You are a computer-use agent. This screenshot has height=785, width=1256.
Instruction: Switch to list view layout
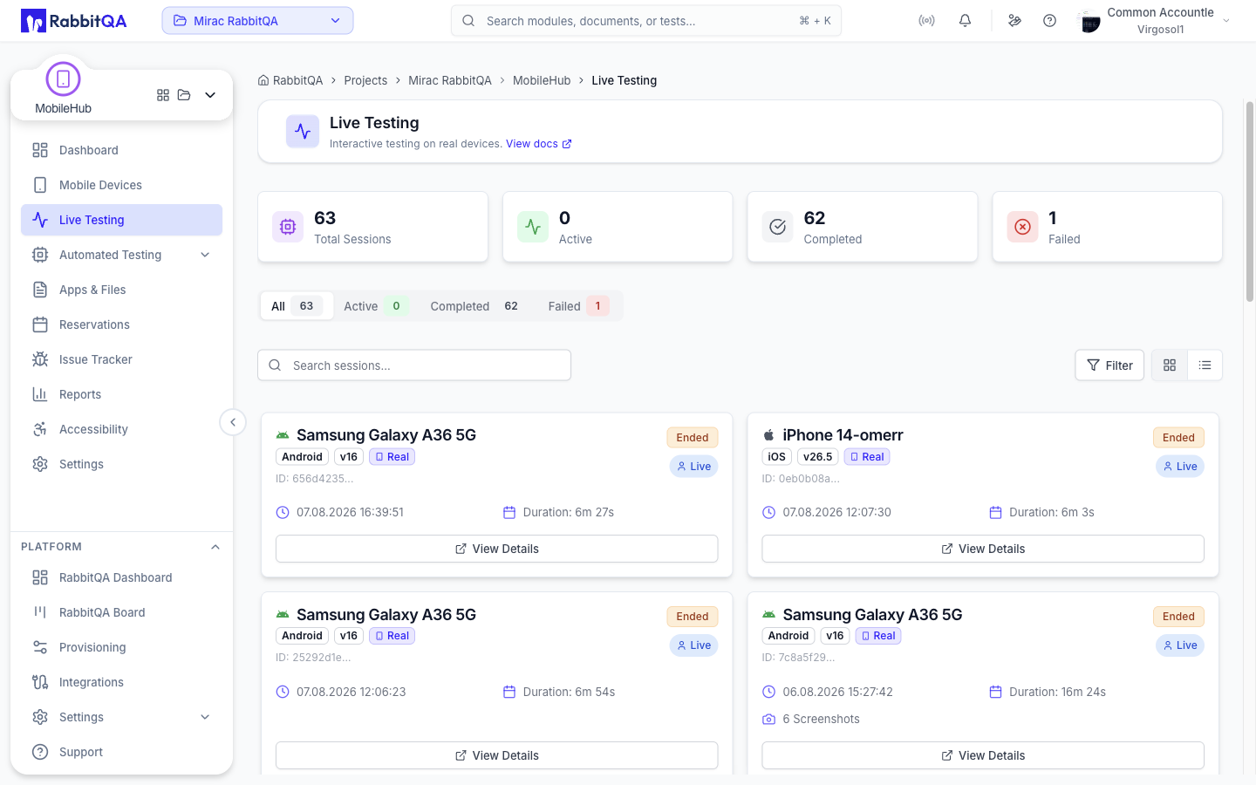click(x=1205, y=365)
